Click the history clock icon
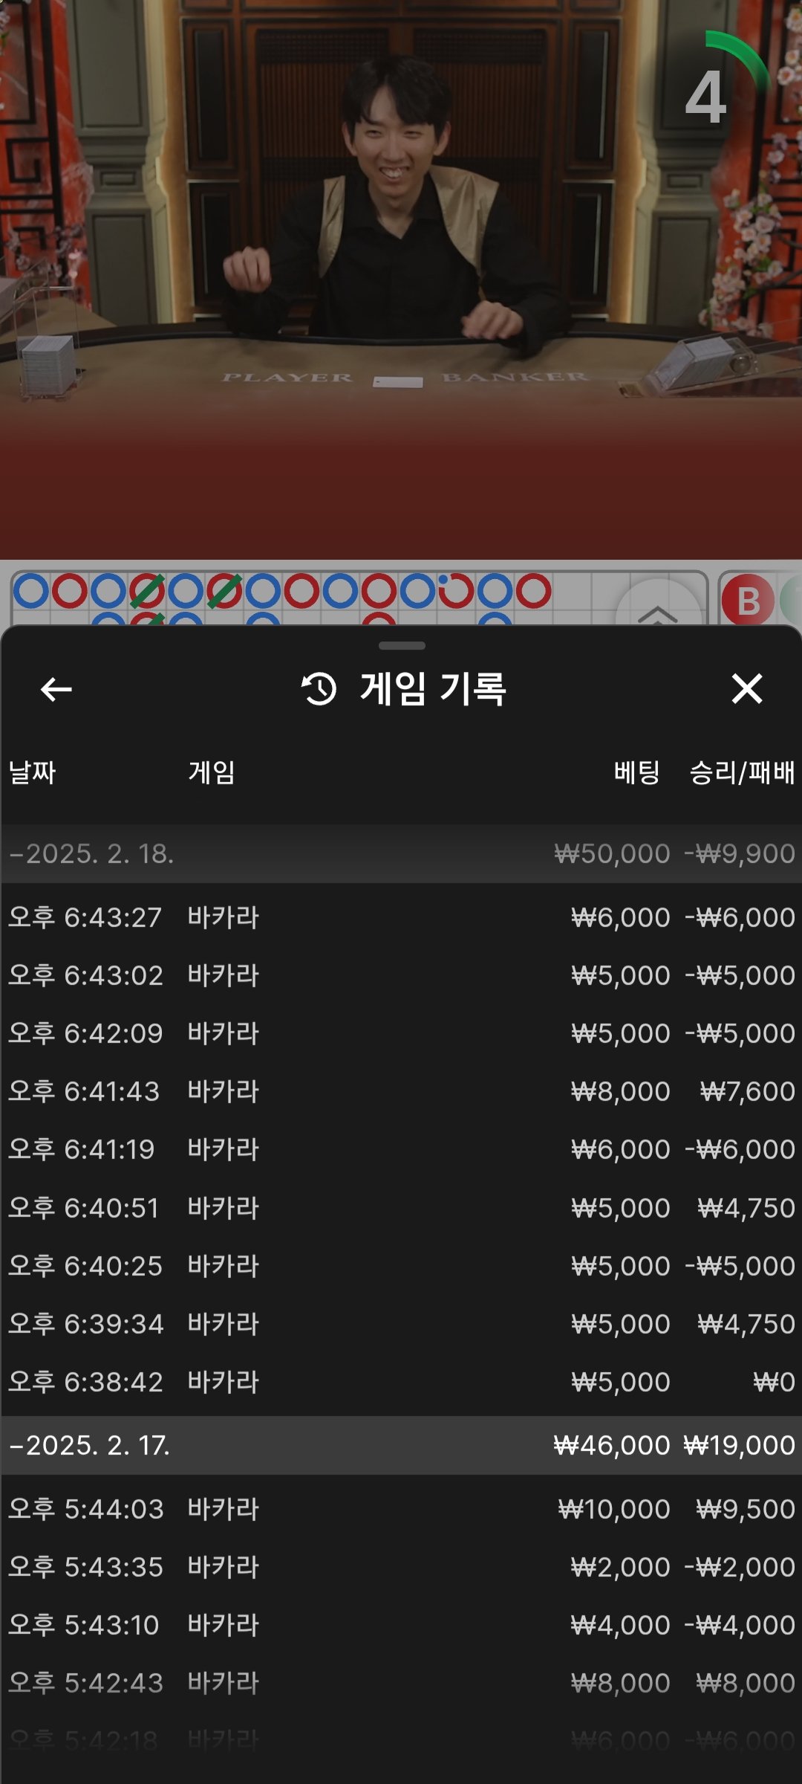The height and width of the screenshot is (1784, 802). click(x=319, y=689)
